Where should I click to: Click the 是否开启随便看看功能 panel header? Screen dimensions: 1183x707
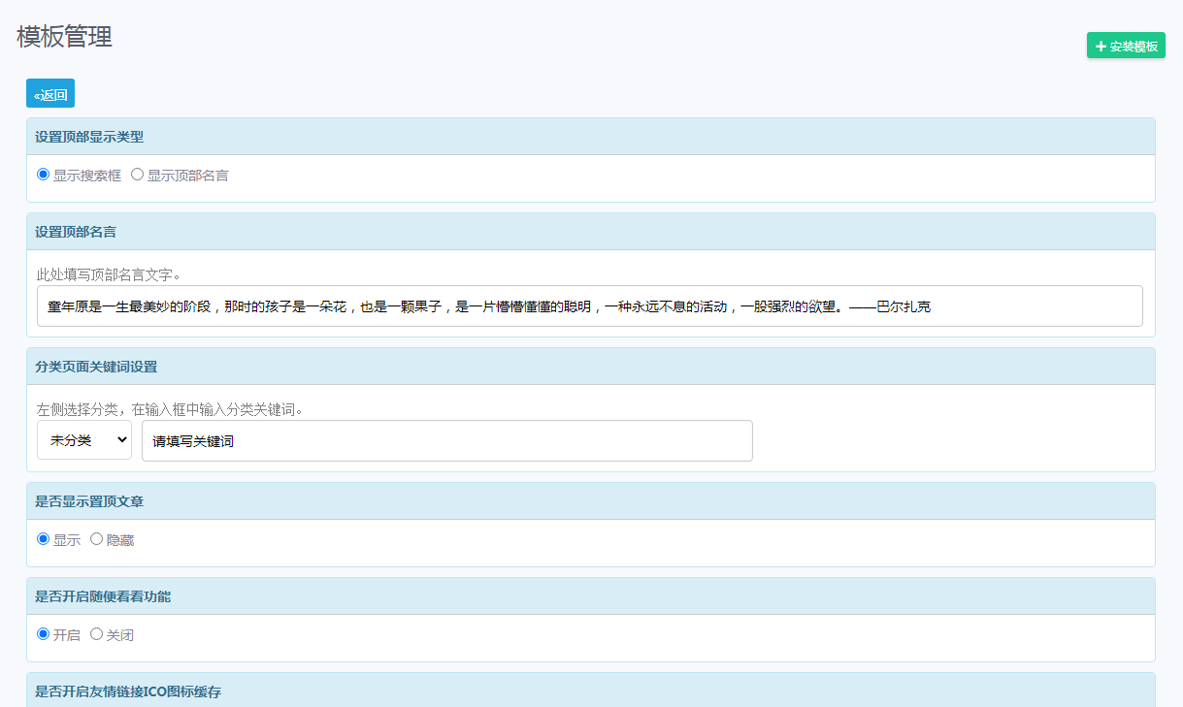591,596
